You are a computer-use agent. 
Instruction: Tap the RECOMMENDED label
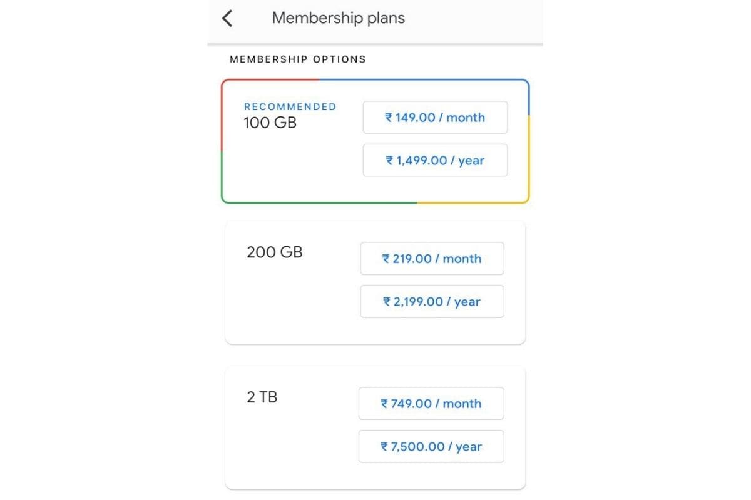click(290, 107)
